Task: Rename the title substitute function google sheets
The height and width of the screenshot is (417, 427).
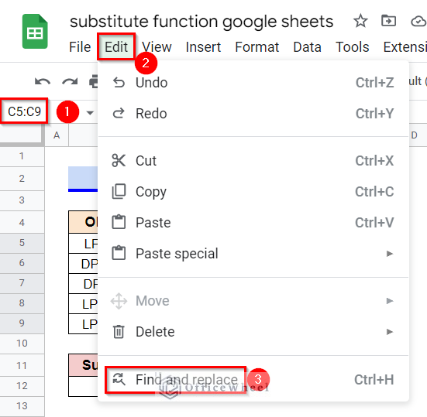Action: click(x=201, y=22)
